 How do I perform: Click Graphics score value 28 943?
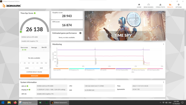coord(67,16)
